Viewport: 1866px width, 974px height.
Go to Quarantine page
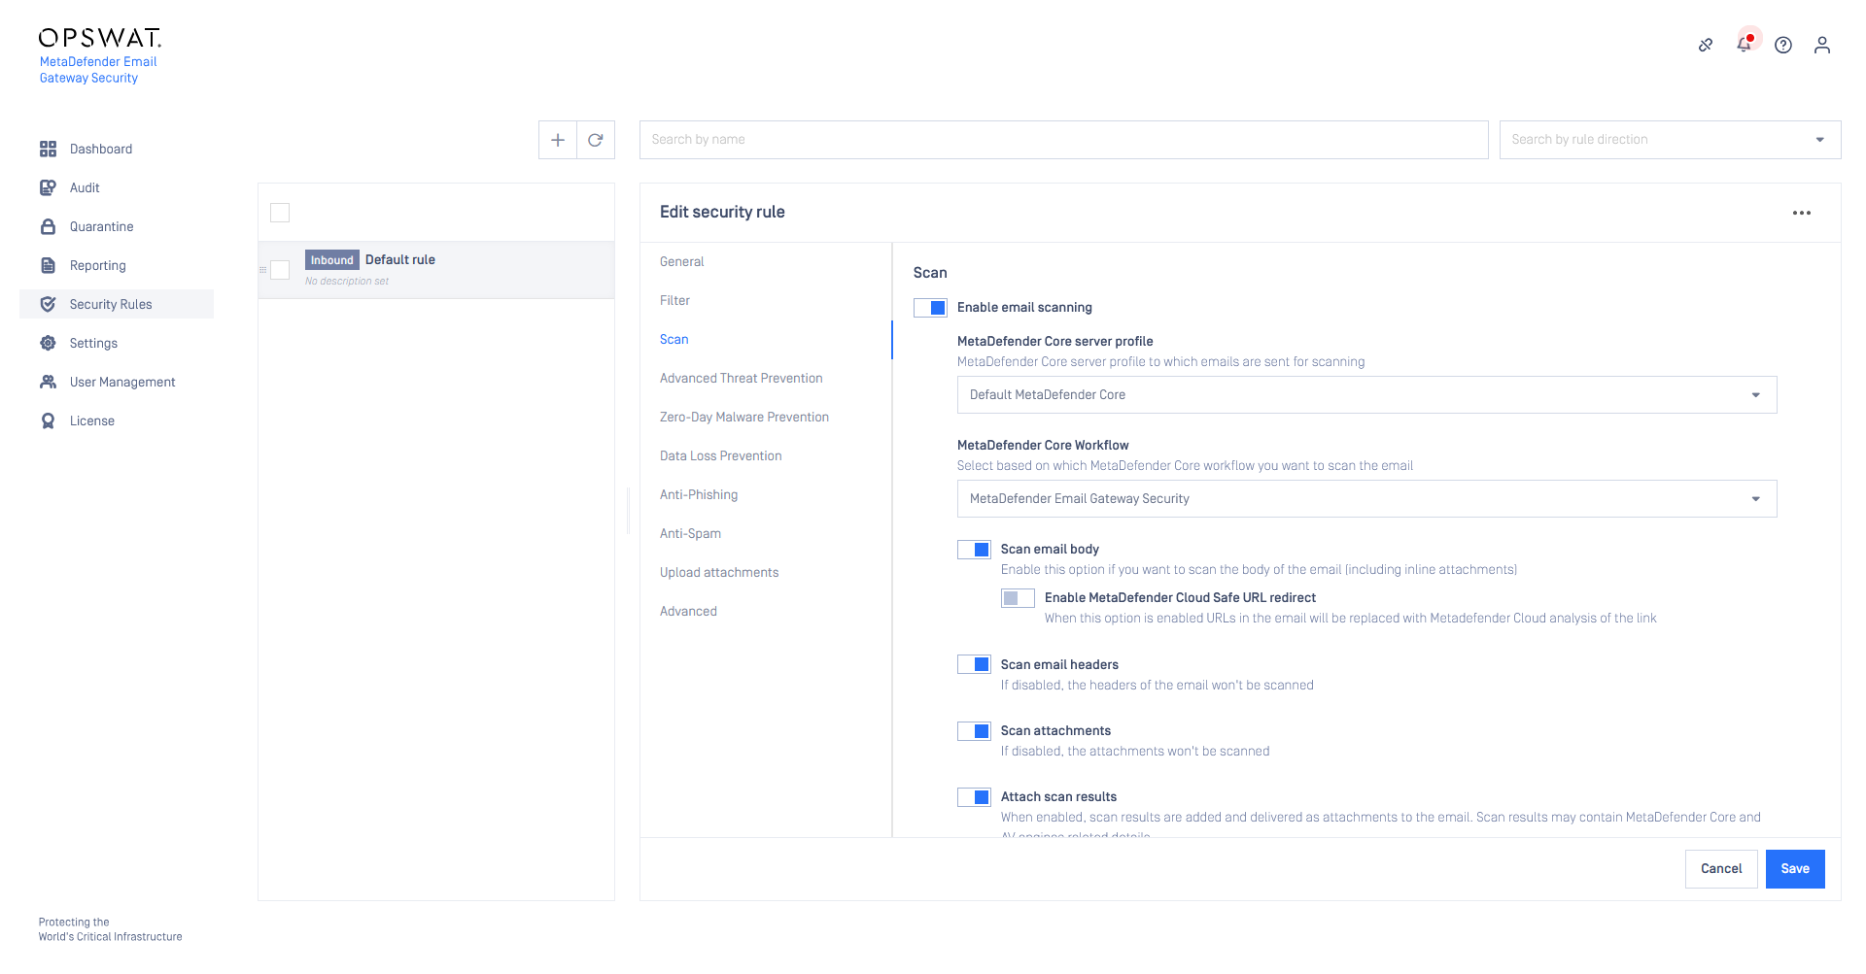(101, 226)
